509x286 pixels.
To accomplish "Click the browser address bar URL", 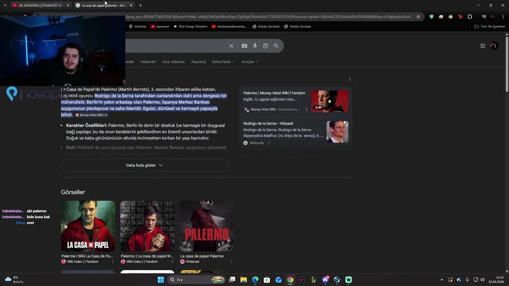I will [x=270, y=17].
